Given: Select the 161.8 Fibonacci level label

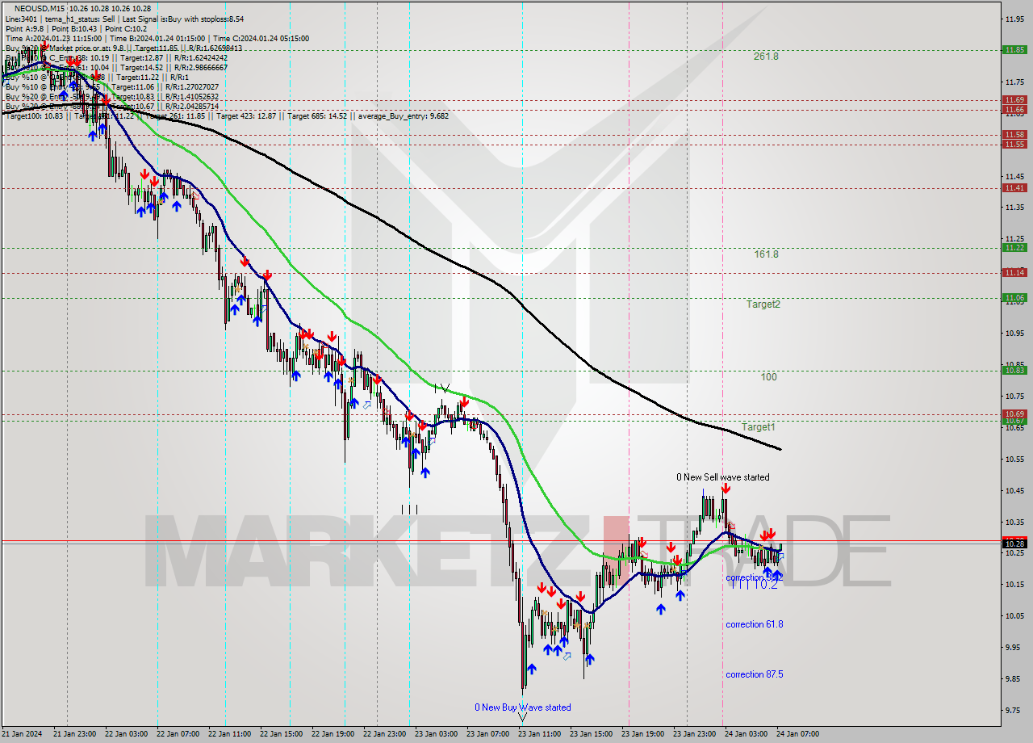Looking at the screenshot, I should 766,254.
